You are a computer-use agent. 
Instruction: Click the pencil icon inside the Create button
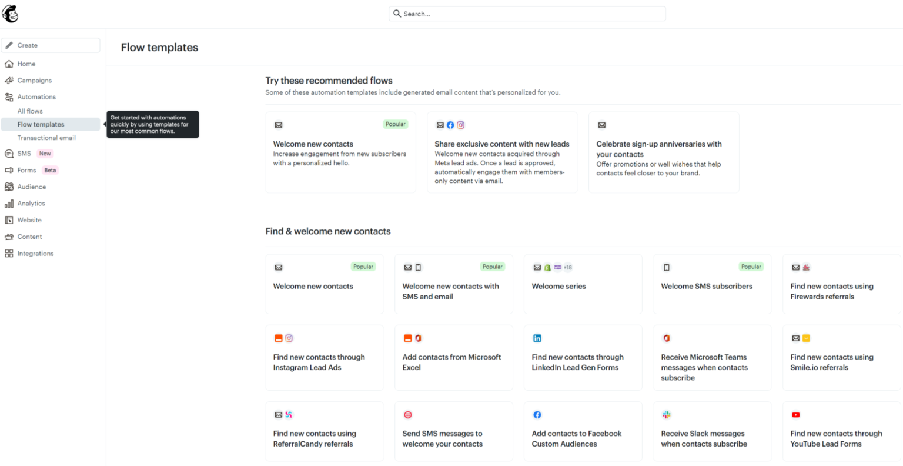(x=9, y=45)
